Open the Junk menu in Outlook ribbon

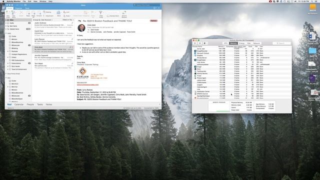[x=66, y=12]
